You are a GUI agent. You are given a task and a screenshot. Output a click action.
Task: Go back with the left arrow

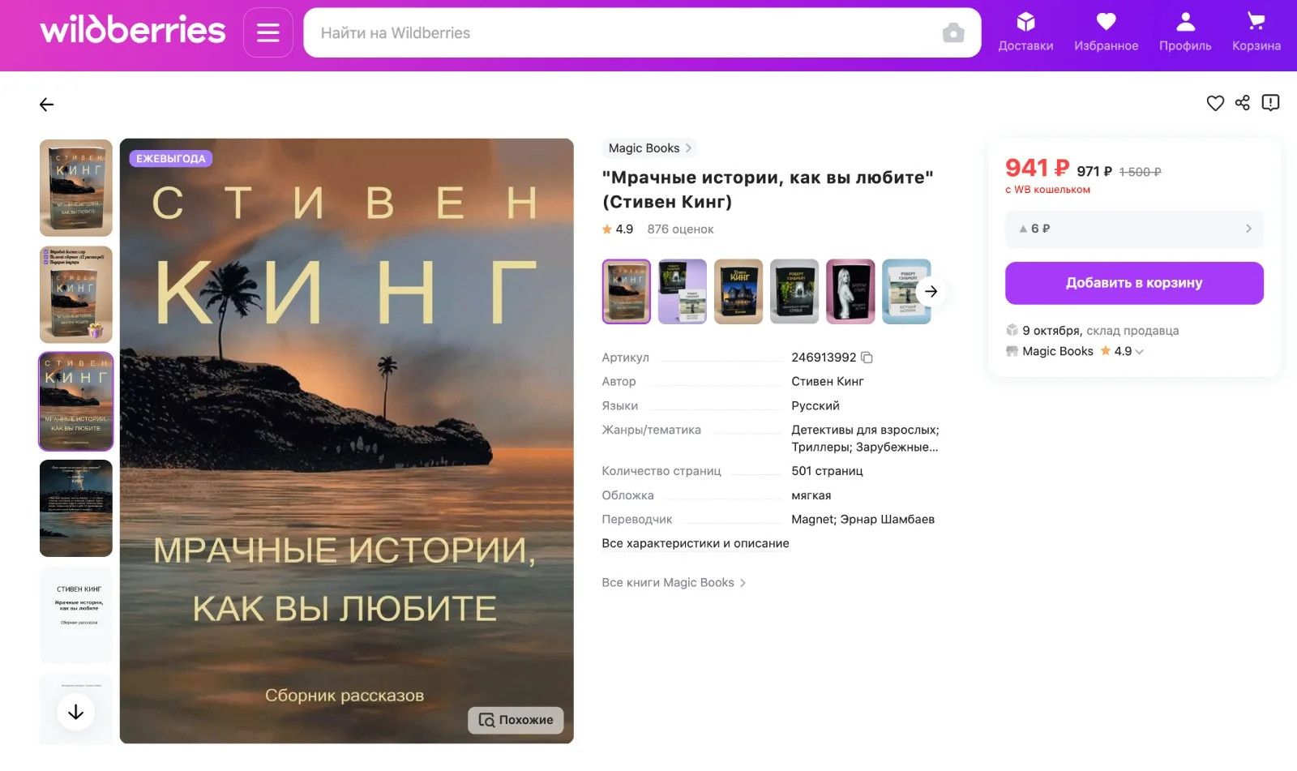pos(46,104)
